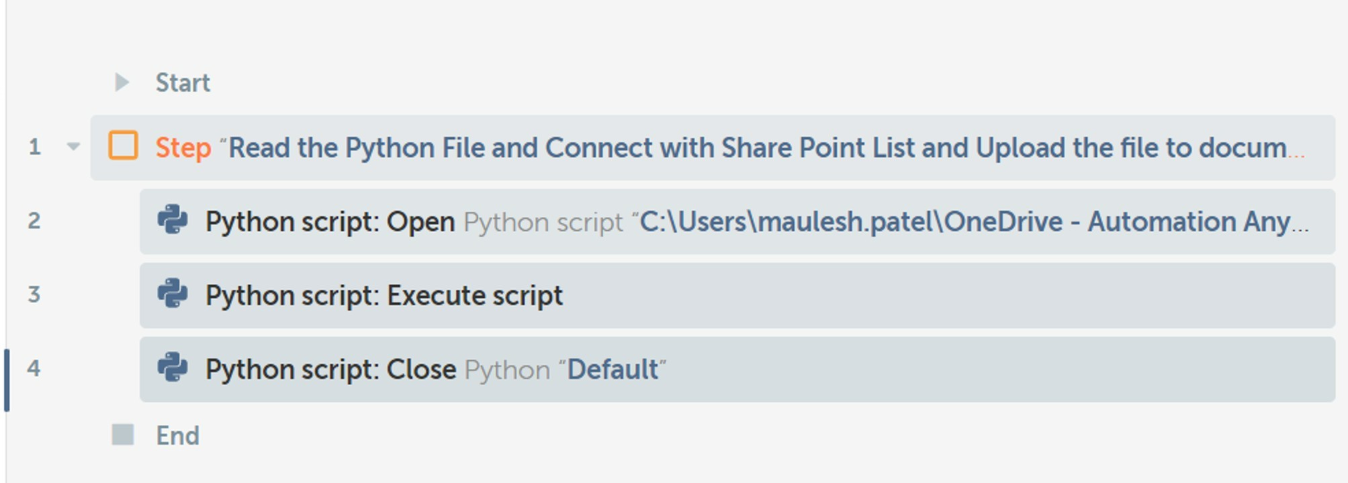This screenshot has height=483, width=1348.
Task: Select line number 1
Action: (x=35, y=147)
